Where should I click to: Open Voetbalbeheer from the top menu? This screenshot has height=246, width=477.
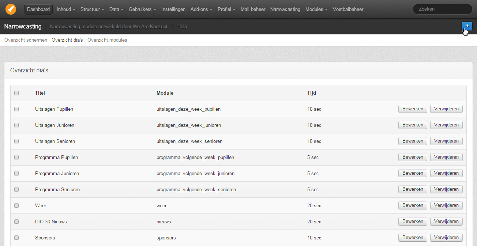coord(348,9)
